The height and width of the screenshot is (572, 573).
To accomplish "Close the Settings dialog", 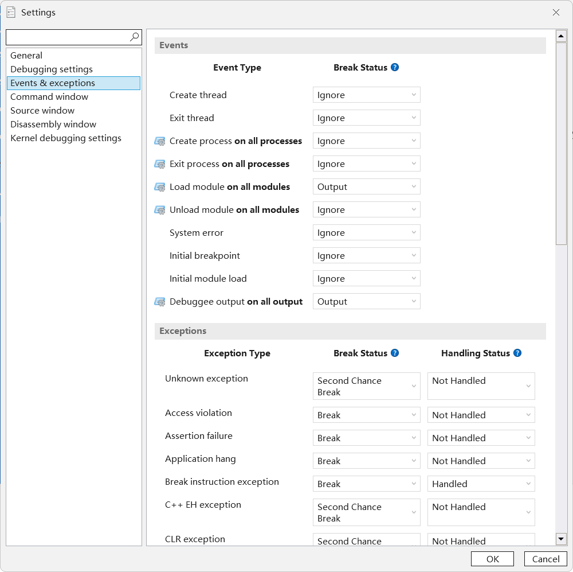I will (556, 13).
